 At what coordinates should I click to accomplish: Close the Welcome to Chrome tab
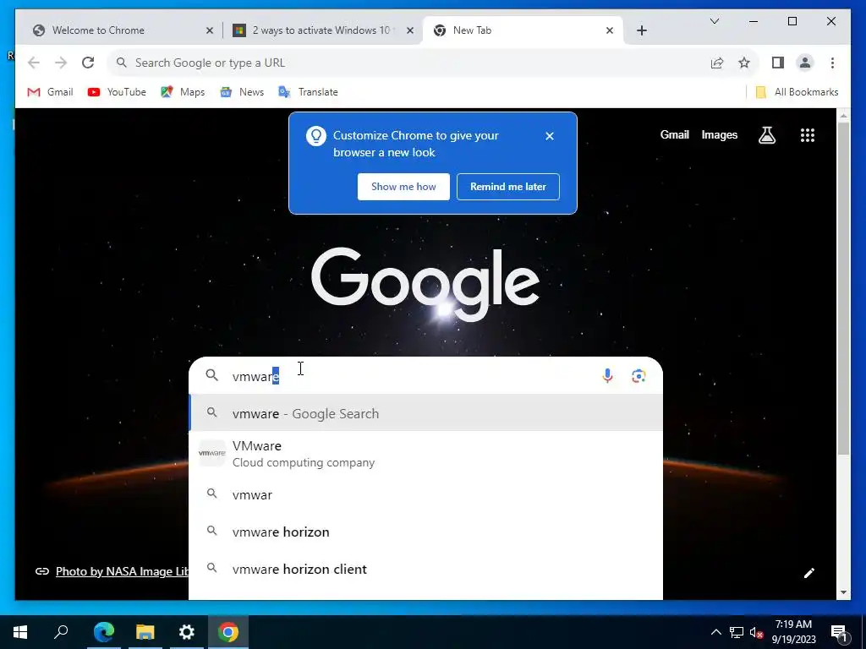[210, 30]
